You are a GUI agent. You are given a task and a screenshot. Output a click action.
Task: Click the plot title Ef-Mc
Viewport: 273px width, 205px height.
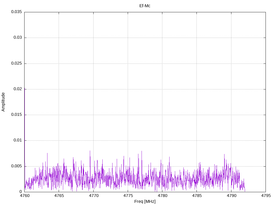[x=145, y=6]
